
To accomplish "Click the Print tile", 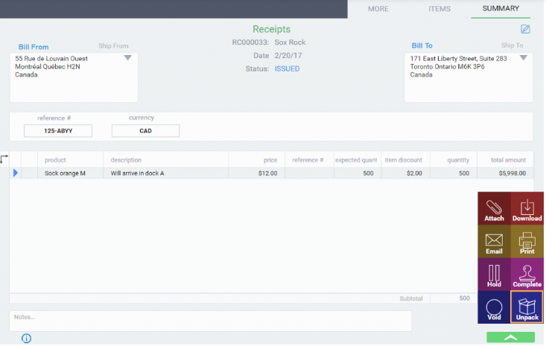I will pyautogui.click(x=529, y=243).
